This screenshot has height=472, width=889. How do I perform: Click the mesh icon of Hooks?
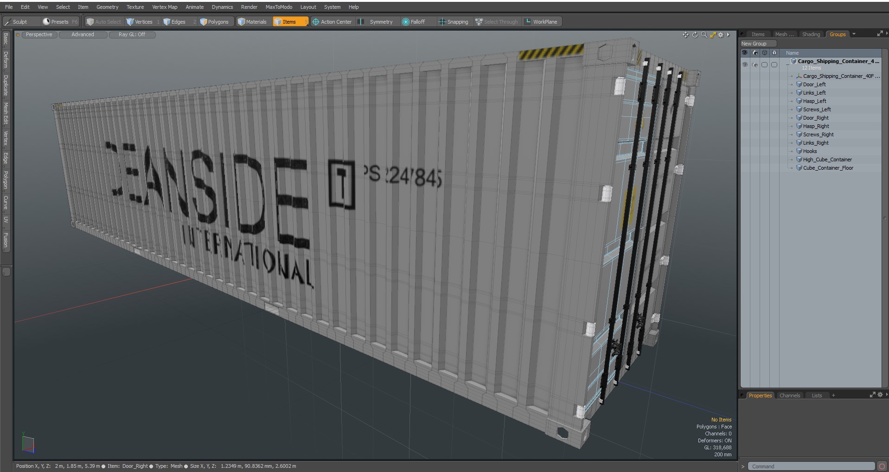click(799, 151)
